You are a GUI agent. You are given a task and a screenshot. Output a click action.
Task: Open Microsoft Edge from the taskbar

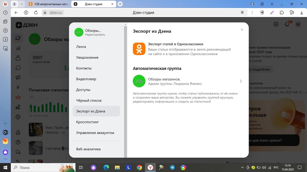click(x=106, y=167)
